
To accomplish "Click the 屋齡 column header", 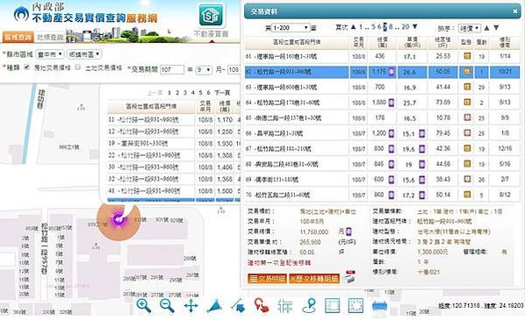I will pos(481,42).
